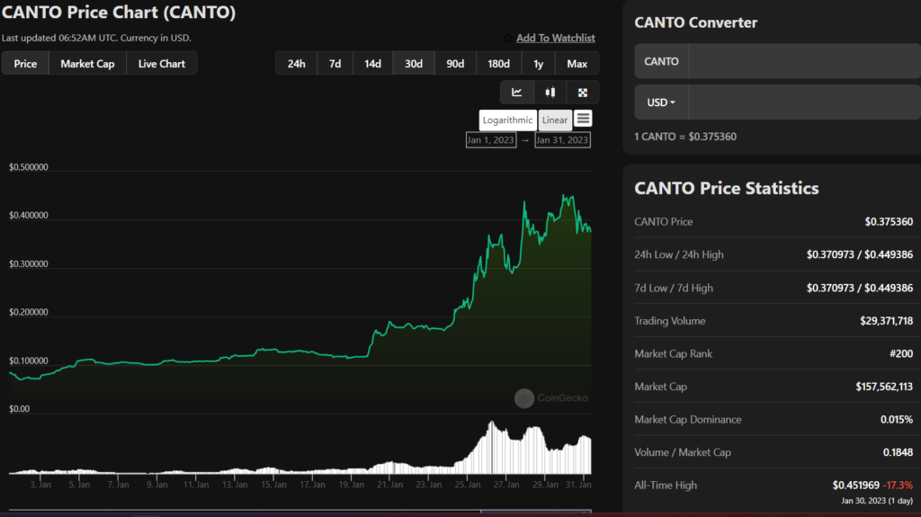Viewport: 921px width, 517px height.
Task: Click the 24h Low / 24h High label
Action: [679, 254]
